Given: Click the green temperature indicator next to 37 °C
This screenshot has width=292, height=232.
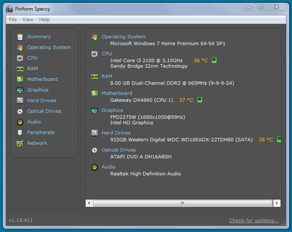Looking at the screenshot, I should tap(199, 99).
